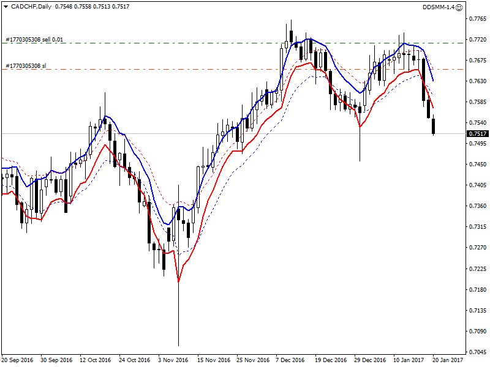The width and height of the screenshot is (490, 367).
Task: Click the current price tag 0.7517
Action: click(478, 134)
